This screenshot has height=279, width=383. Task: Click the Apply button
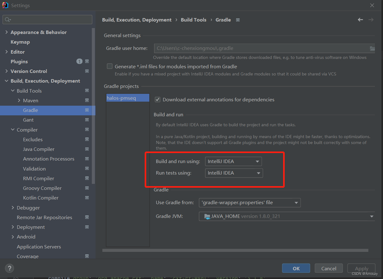pos(362,268)
